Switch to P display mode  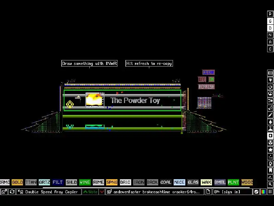tap(270, 14)
